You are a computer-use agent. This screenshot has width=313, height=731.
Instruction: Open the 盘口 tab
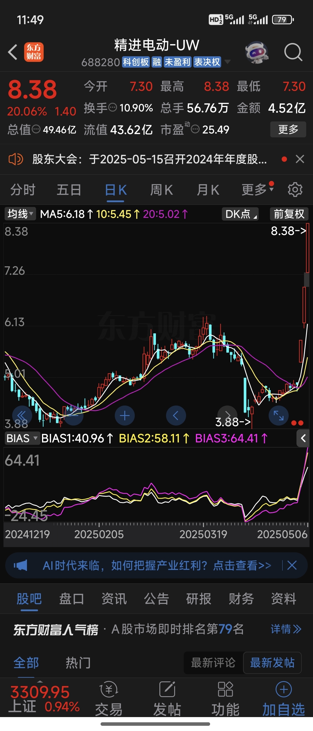[72, 599]
